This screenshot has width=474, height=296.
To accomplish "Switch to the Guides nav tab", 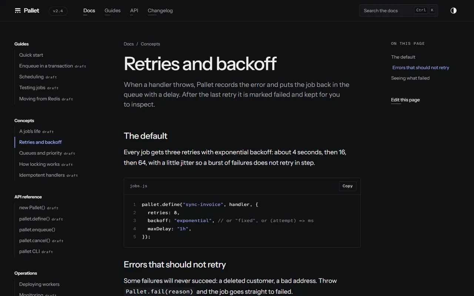I will click(113, 10).
